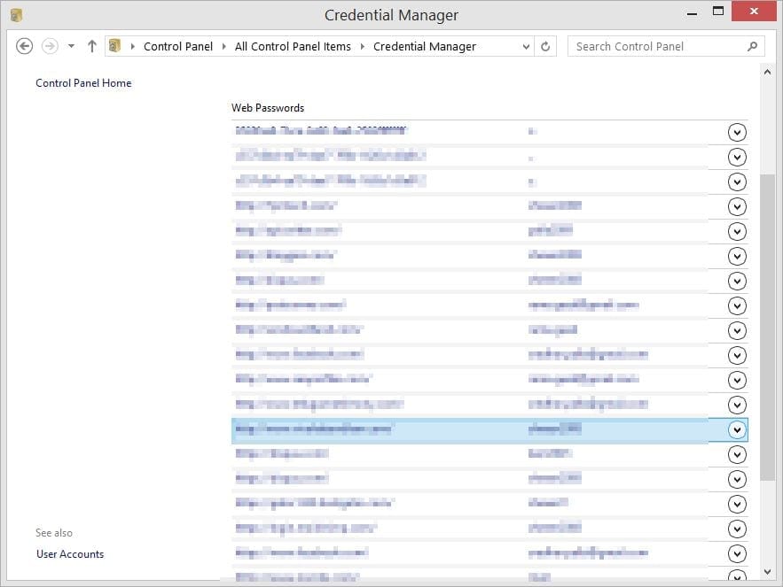This screenshot has height=587, width=783.
Task: Go up one level with the Up arrow
Action: pos(92,46)
